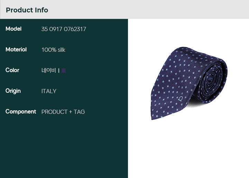Image resolution: width=249 pixels, height=178 pixels.
Task: Click the 100% silk text
Action: (x=53, y=50)
